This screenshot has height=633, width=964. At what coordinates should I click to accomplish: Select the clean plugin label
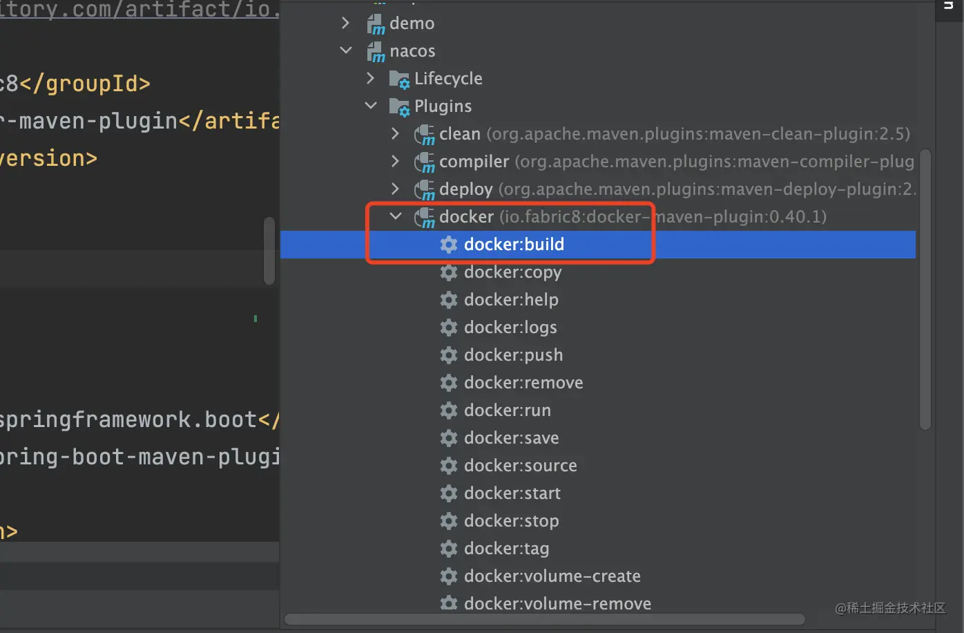(x=460, y=133)
